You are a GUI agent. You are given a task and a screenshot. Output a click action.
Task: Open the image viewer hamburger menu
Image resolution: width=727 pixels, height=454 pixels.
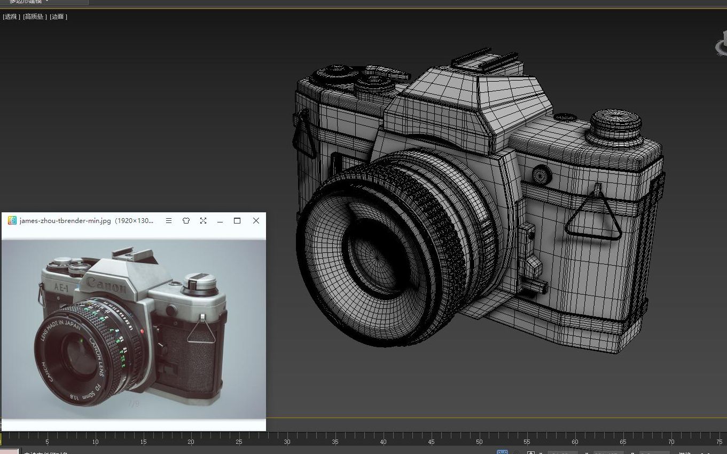tap(169, 220)
